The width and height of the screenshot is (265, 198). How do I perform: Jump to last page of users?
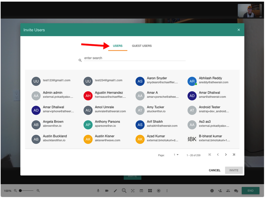(x=234, y=154)
